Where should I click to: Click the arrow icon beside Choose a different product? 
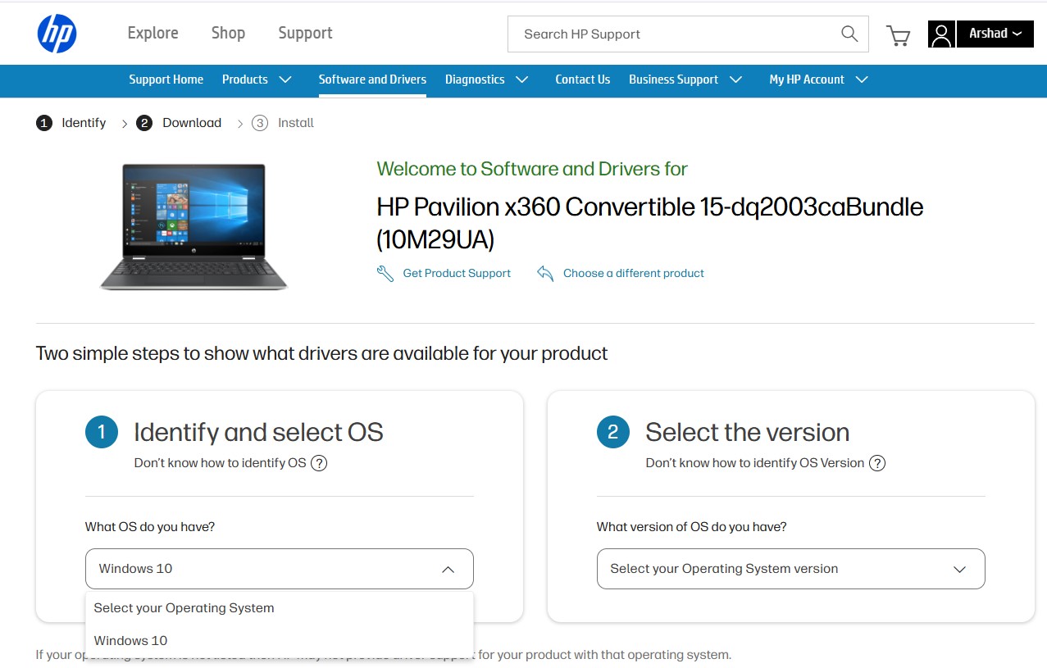tap(545, 273)
